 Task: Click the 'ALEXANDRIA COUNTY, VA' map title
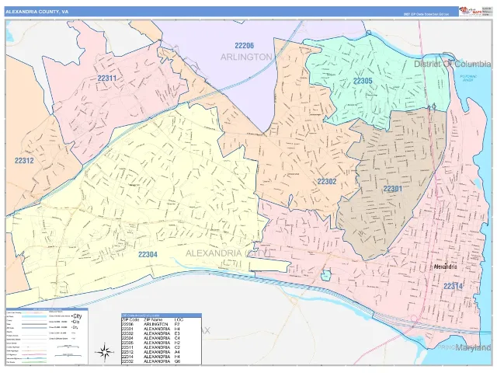point(37,12)
